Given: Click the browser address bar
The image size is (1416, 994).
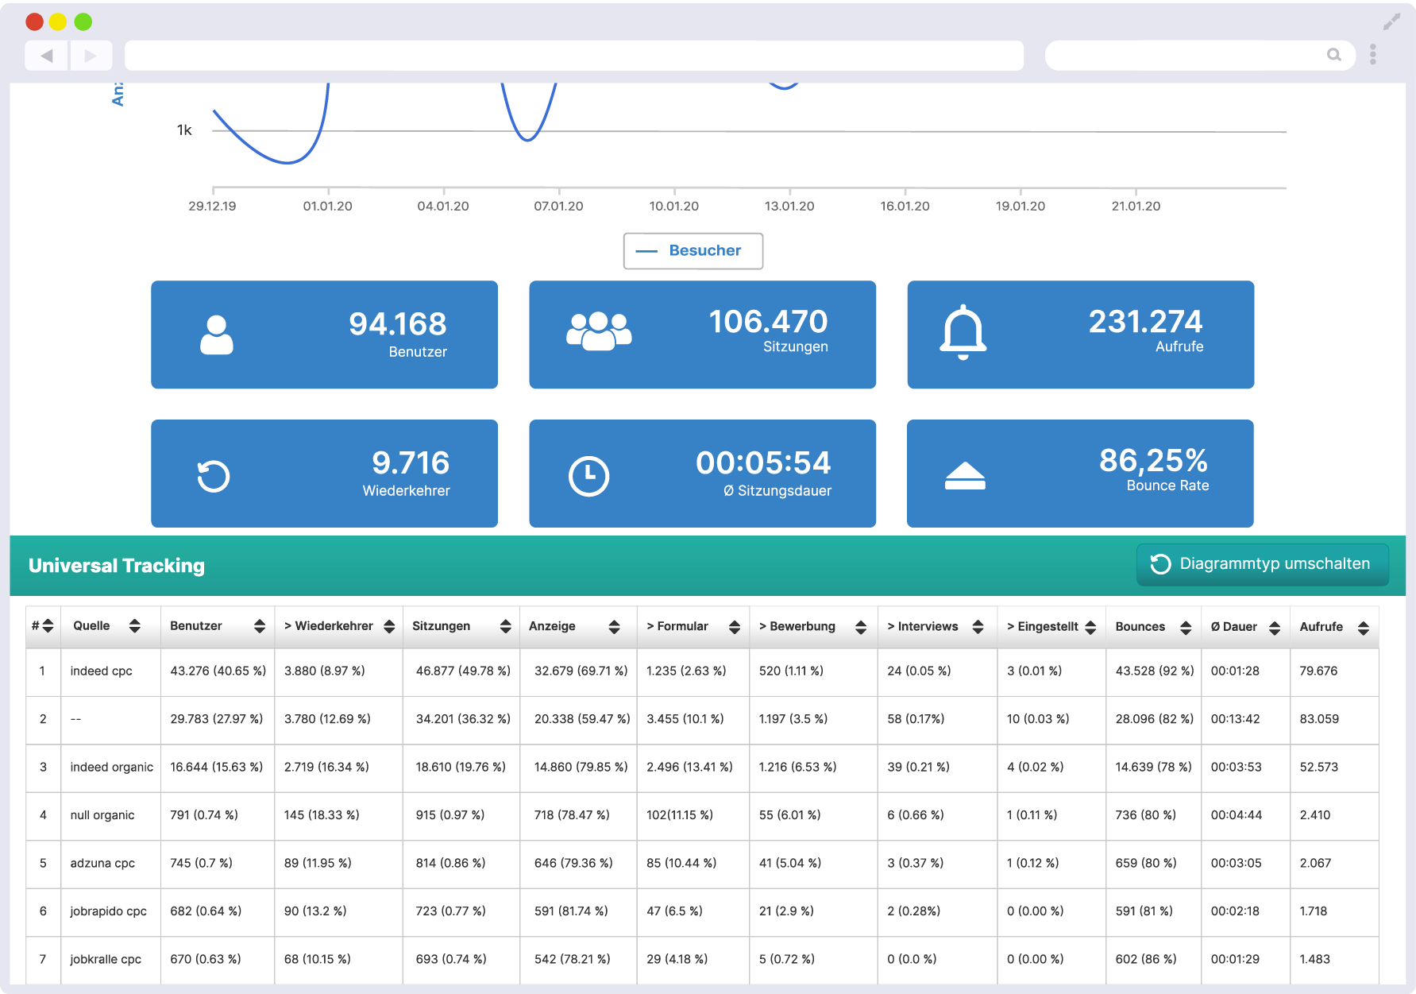Looking at the screenshot, I should tap(574, 56).
